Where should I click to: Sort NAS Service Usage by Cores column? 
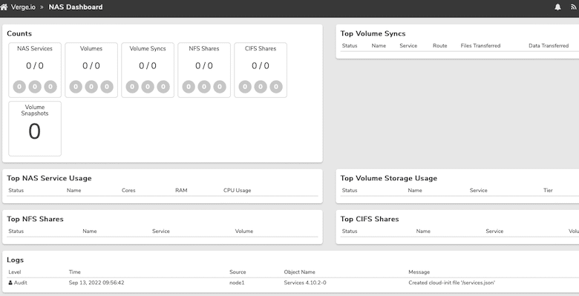point(128,191)
